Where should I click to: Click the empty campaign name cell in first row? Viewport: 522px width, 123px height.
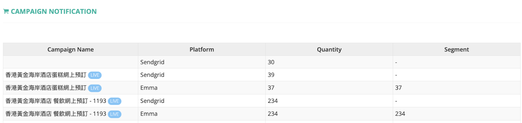pos(70,62)
